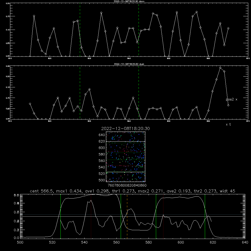251x251 pixels.
Task: Click the highest diamond peak in the dusk plot
Action: (220, 68)
